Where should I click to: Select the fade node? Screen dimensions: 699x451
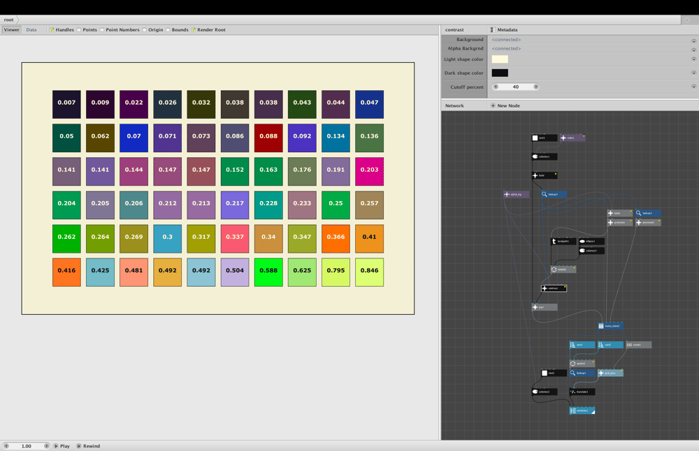[x=545, y=175]
